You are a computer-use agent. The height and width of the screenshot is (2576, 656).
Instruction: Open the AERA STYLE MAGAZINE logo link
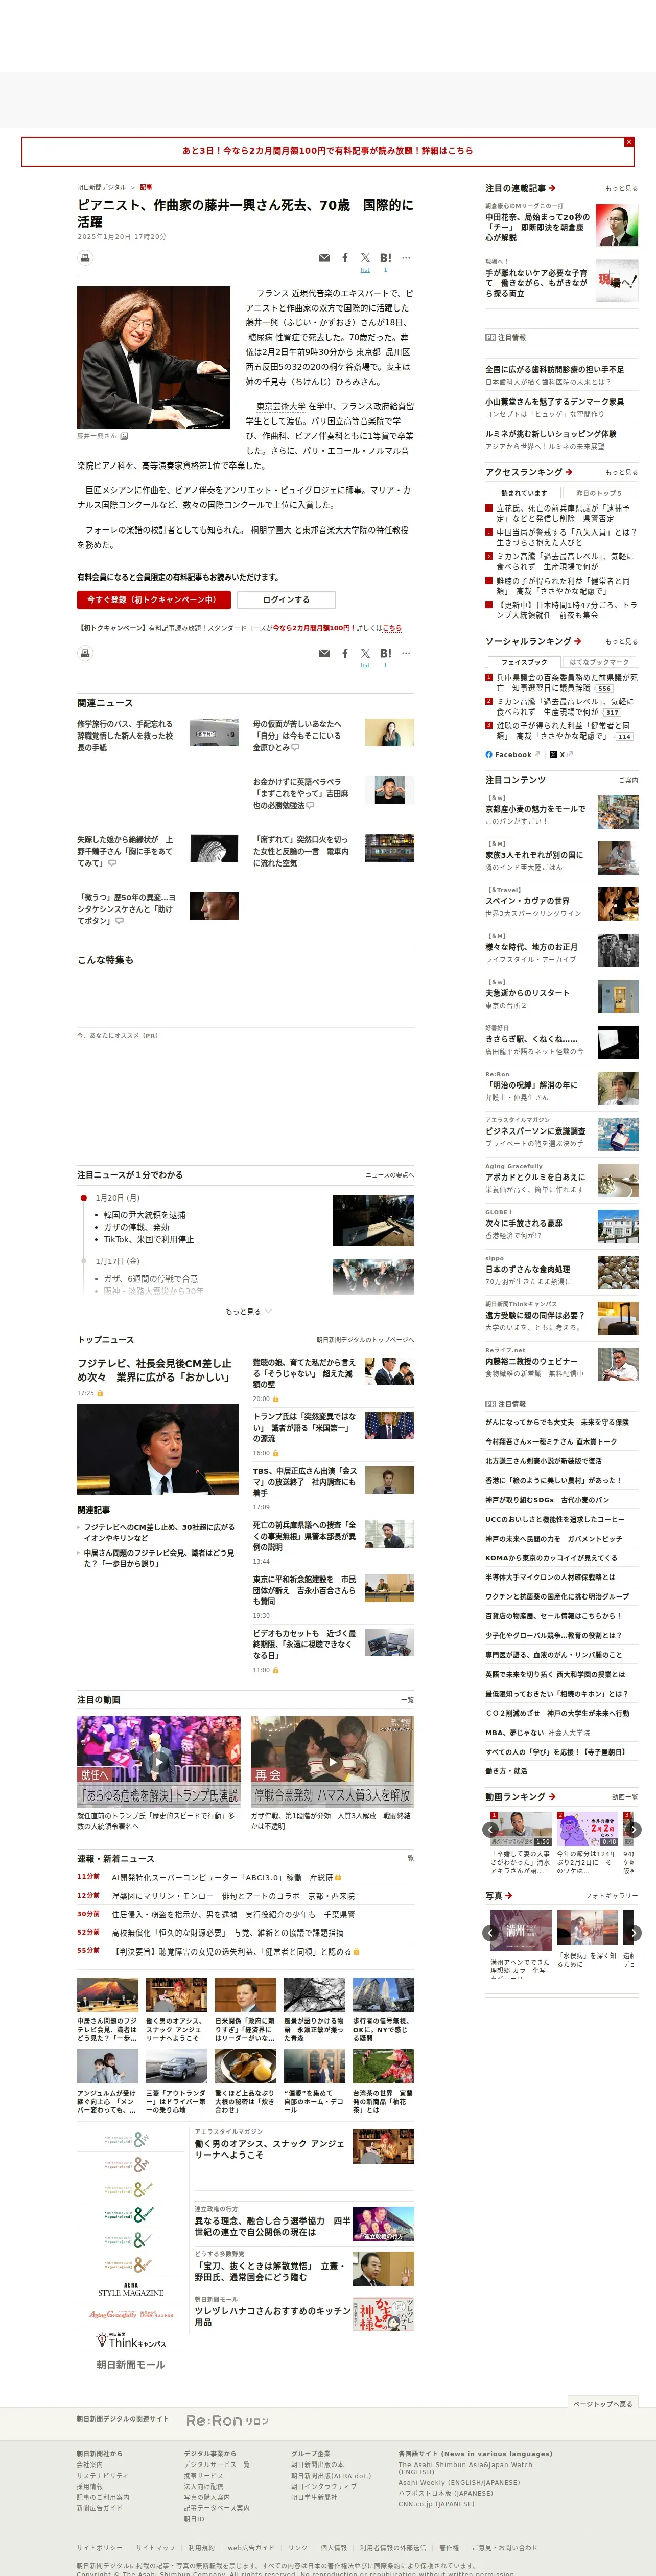tap(131, 2290)
